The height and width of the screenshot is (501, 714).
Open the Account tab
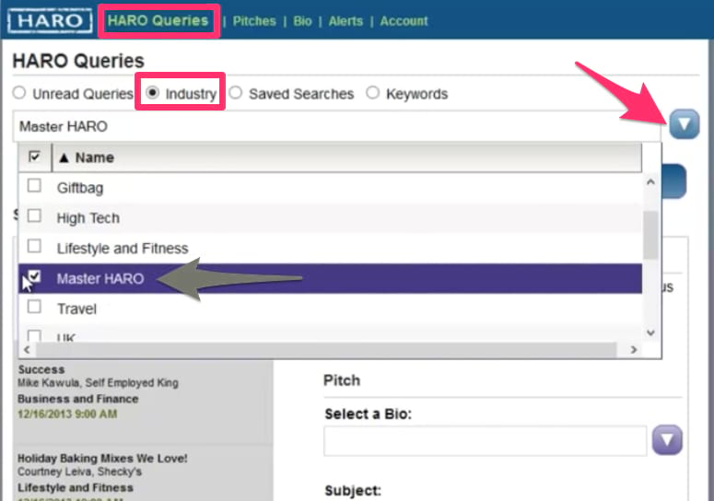pos(404,21)
